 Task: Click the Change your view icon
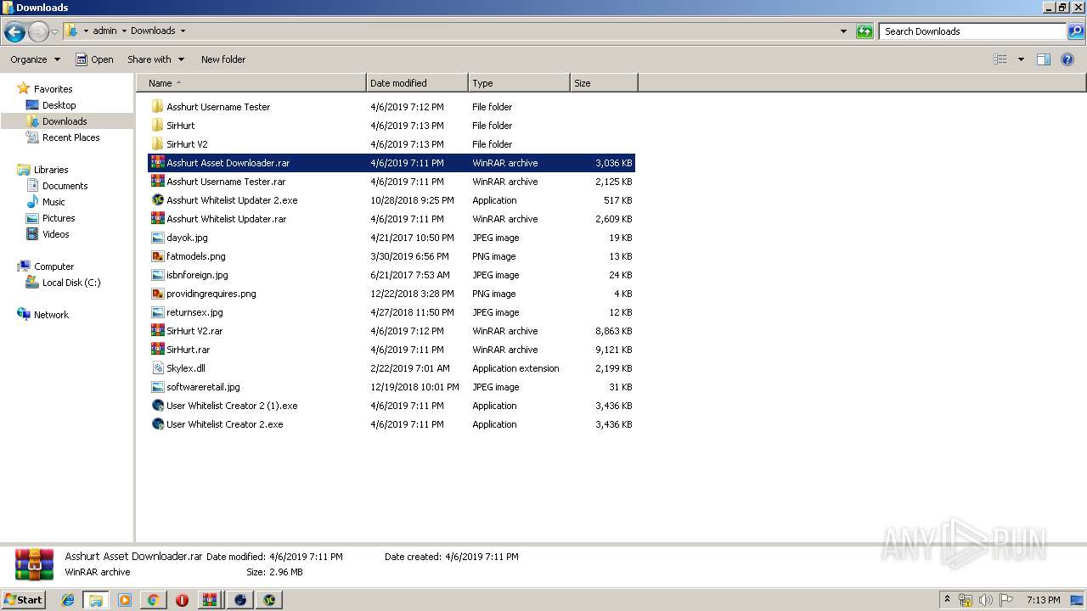click(1000, 59)
